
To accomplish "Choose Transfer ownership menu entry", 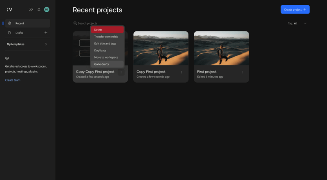I will (107, 37).
